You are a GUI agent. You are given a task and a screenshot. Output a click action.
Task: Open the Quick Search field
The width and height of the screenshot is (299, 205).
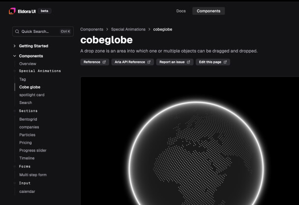[43, 31]
